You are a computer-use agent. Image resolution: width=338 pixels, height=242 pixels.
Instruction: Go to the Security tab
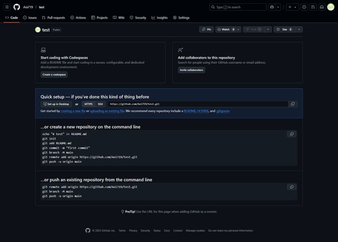coord(138,18)
